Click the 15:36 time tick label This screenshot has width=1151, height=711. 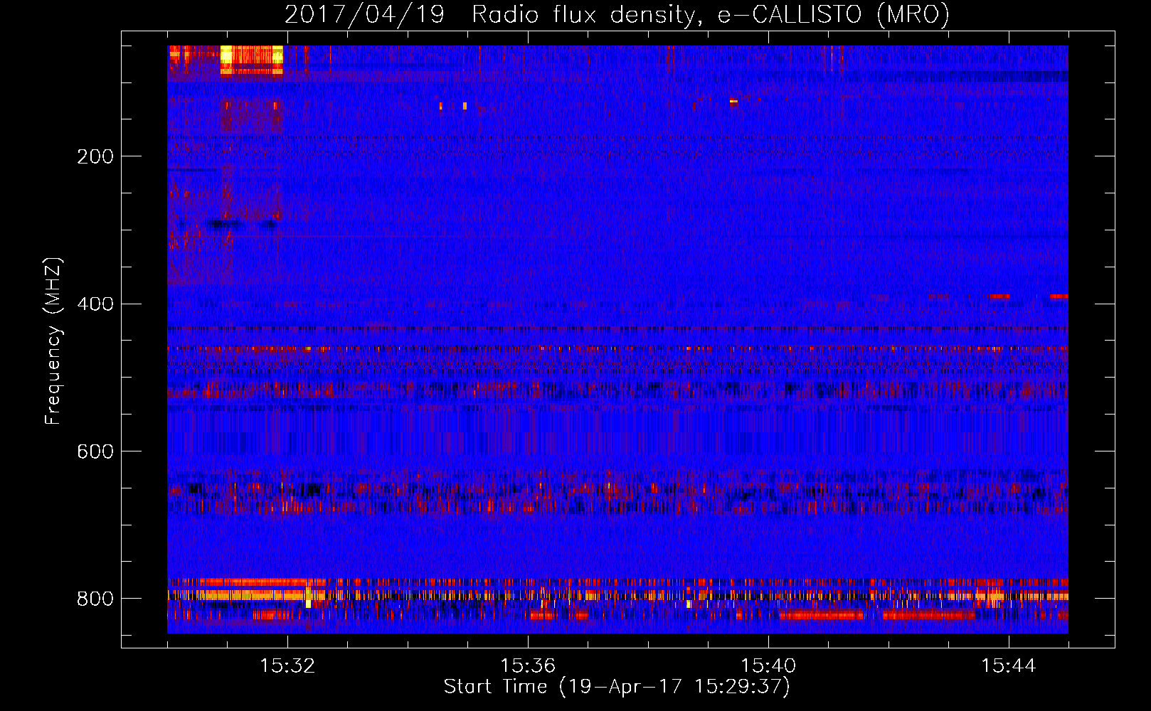tap(528, 666)
